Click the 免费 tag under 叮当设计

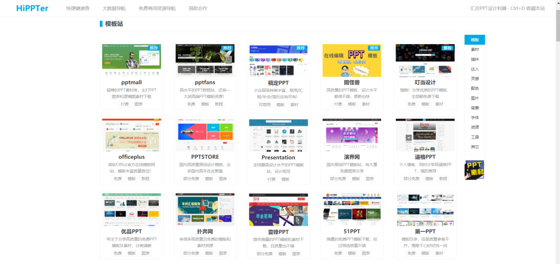pyautogui.click(x=411, y=104)
